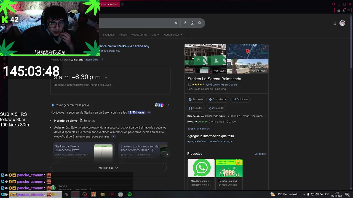Open the browser downloads icon
The width and height of the screenshot is (353, 198).
pyautogui.click(x=344, y=10)
